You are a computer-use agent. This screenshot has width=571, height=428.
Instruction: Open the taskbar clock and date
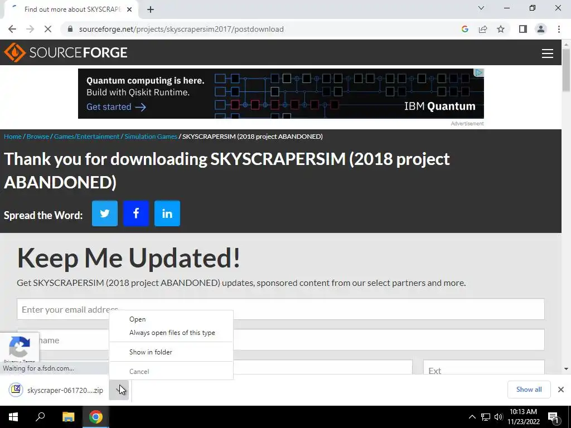(x=523, y=417)
